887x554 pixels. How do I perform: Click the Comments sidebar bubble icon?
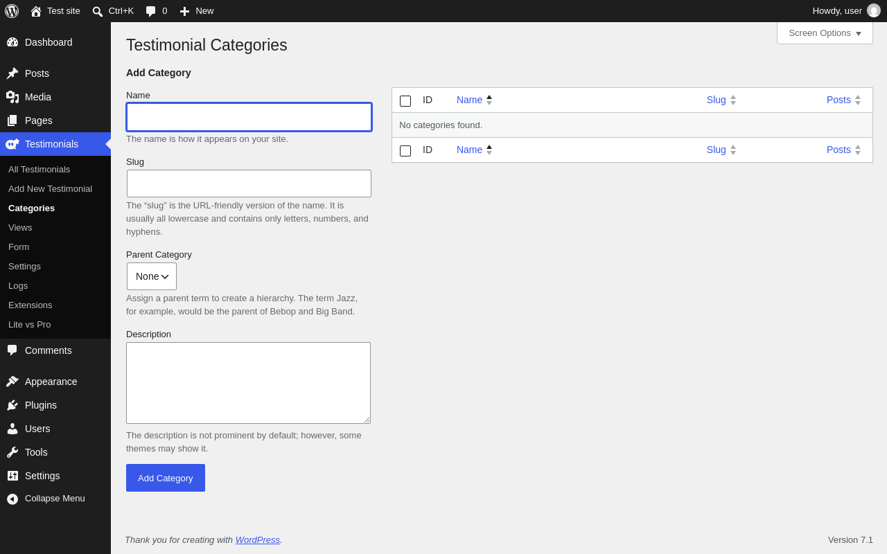pyautogui.click(x=12, y=350)
